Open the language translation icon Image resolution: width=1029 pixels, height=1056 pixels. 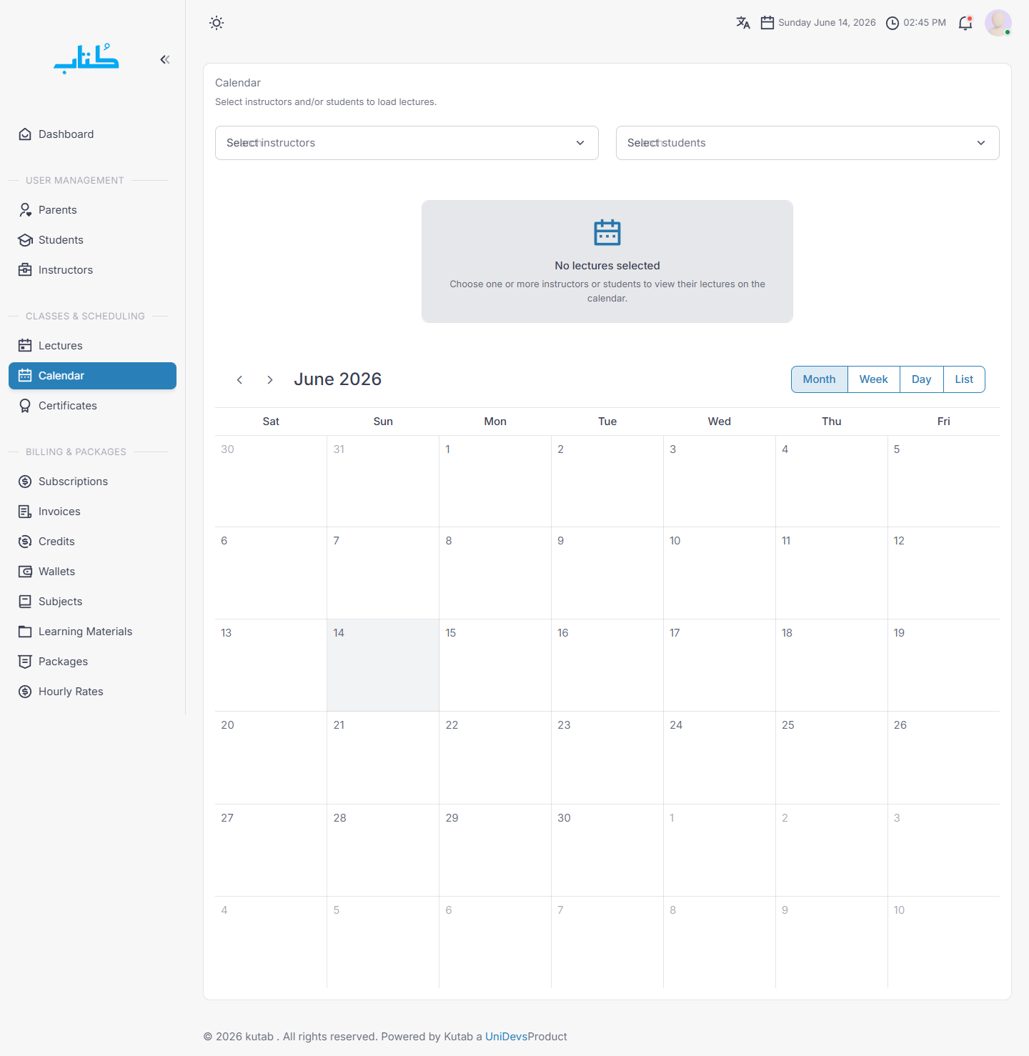click(x=743, y=23)
